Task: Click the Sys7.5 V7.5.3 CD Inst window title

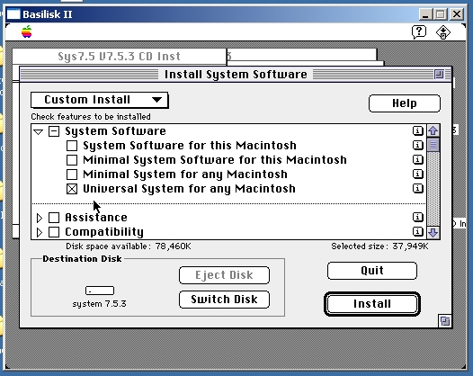Action: 120,57
